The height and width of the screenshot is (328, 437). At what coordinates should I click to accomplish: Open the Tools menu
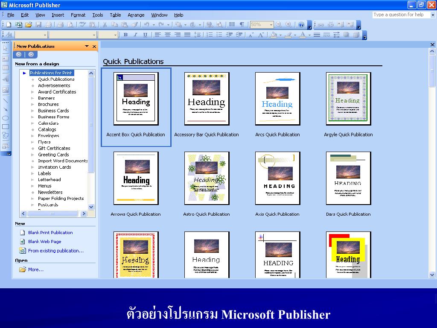point(98,15)
